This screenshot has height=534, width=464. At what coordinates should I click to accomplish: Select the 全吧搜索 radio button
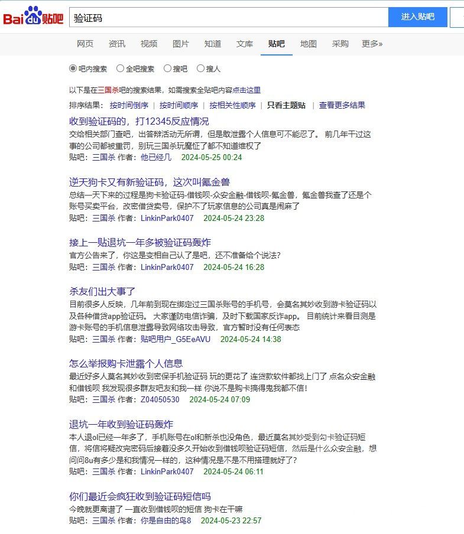120,69
